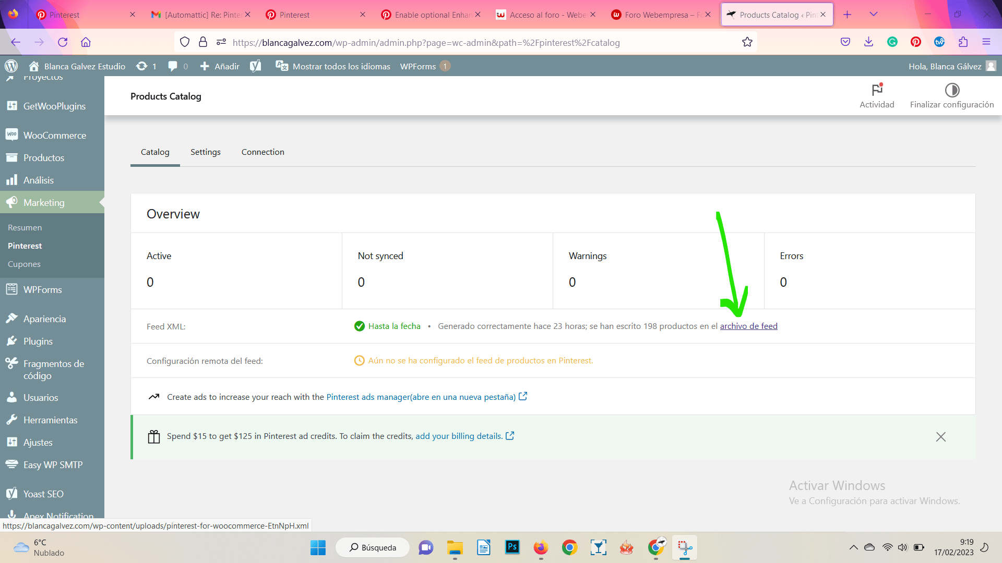Open the browser home page icon
The image size is (1002, 563).
86,42
